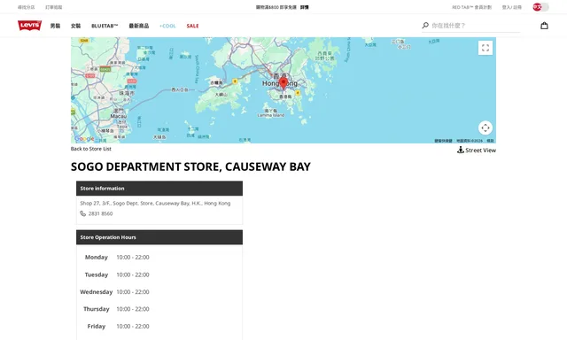The height and width of the screenshot is (340, 567).
Task: Click the phone icon beside 2831 8560
Action: (x=82, y=213)
